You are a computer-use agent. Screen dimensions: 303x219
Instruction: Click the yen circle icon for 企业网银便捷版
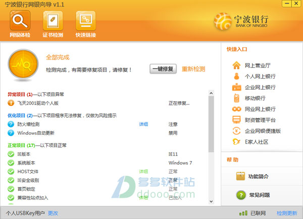tap(236, 131)
